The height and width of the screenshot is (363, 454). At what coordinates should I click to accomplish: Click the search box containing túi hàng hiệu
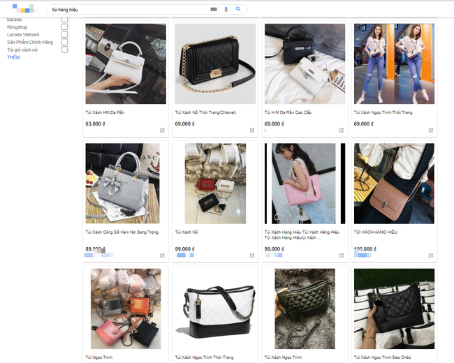click(126, 10)
